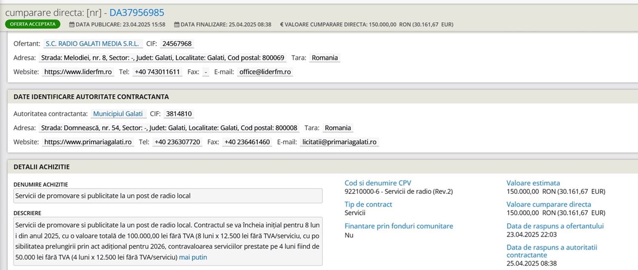Click the Denumire Achizitie text box
Image resolution: width=638 pixels, height=270 pixels.
(168, 196)
